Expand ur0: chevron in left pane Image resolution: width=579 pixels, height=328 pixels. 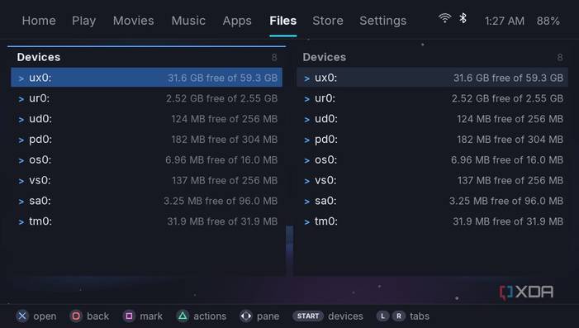(21, 99)
